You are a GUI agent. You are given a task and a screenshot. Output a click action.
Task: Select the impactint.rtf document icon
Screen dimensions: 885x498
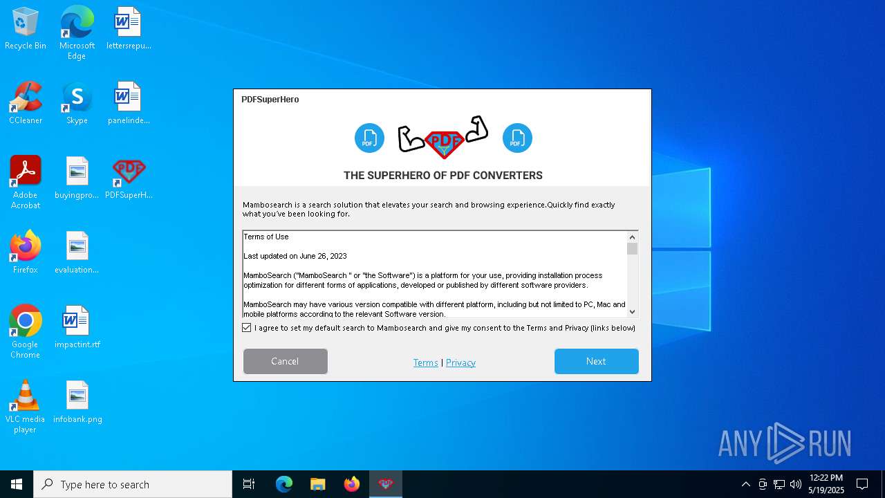[x=77, y=327]
